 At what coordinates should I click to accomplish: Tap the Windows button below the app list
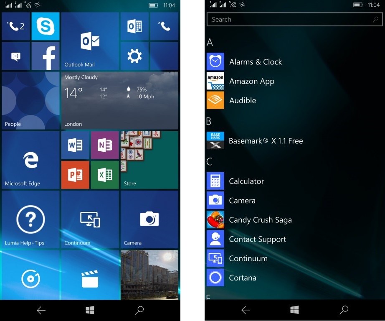pos(294,310)
